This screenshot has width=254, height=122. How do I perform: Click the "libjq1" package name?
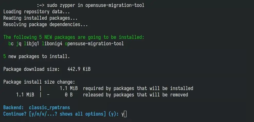click(31, 44)
